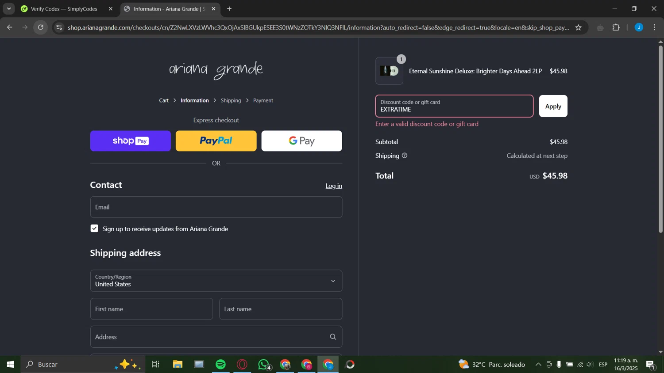Focus the First name field
Viewport: 664px width, 373px height.
[x=151, y=309]
